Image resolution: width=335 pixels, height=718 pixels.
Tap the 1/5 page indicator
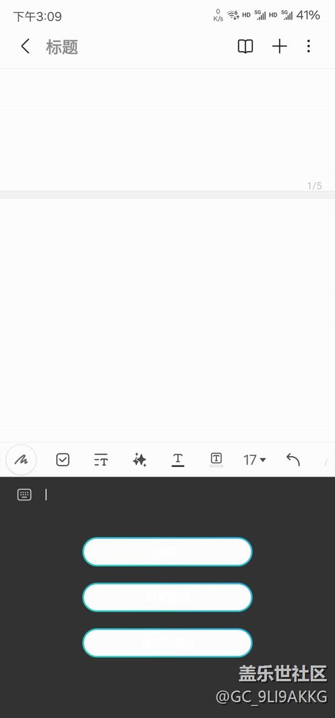tap(314, 186)
